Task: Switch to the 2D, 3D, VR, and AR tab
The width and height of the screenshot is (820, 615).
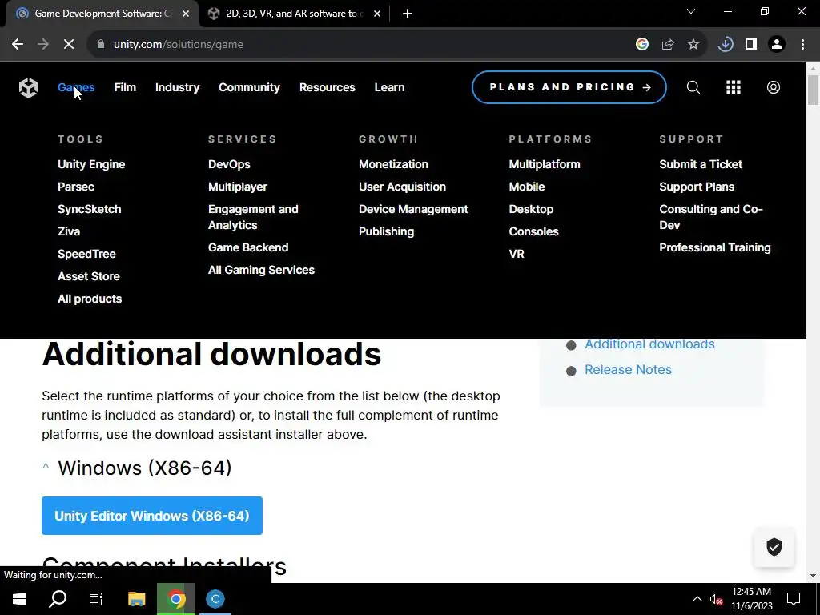Action: pos(293,14)
